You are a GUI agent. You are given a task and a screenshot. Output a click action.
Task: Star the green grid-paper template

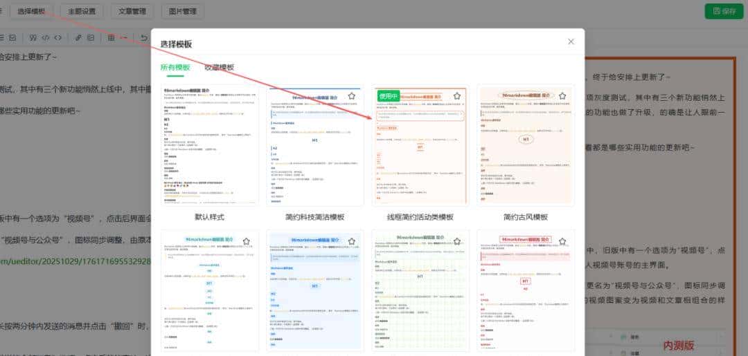(457, 241)
